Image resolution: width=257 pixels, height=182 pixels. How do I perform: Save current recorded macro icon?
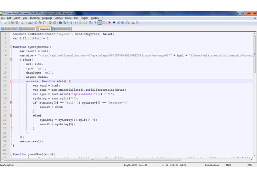tap(127, 22)
